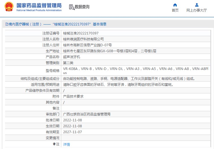This screenshot has width=214, height=149.
Task: Select production address 桂林市七星区东环路东侧 value
Action: tap(110, 51)
